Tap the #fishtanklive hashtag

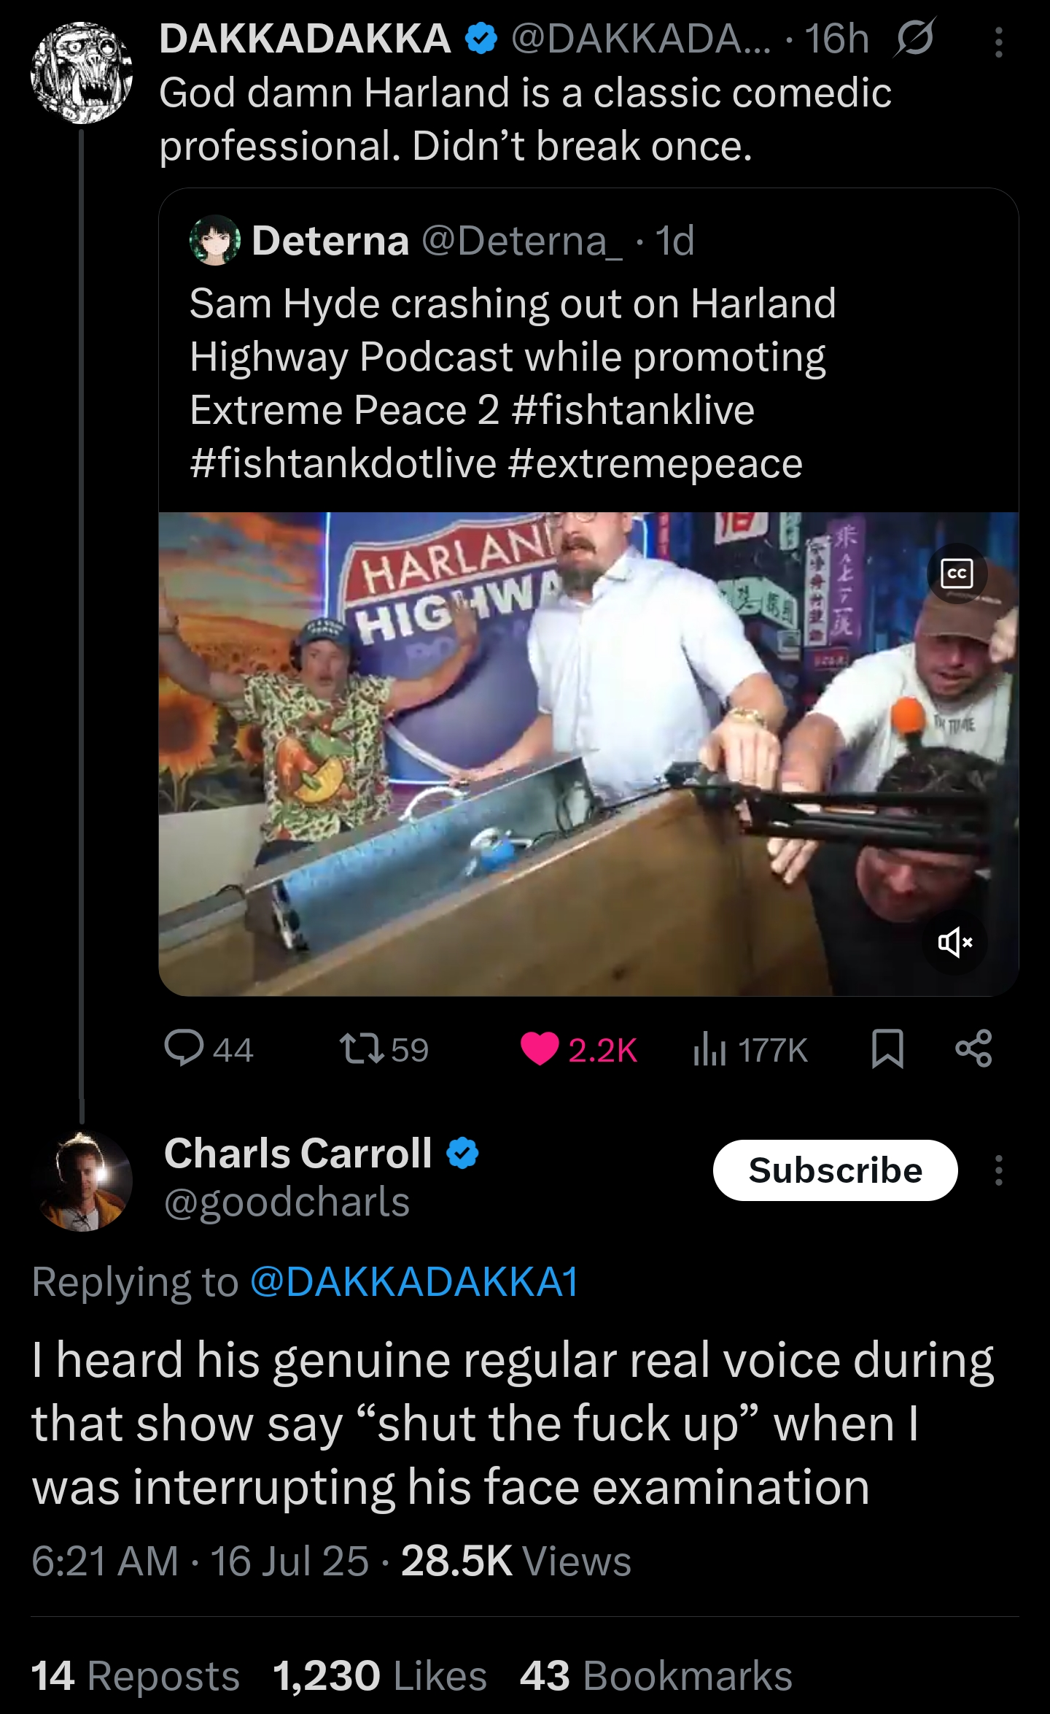pos(632,410)
